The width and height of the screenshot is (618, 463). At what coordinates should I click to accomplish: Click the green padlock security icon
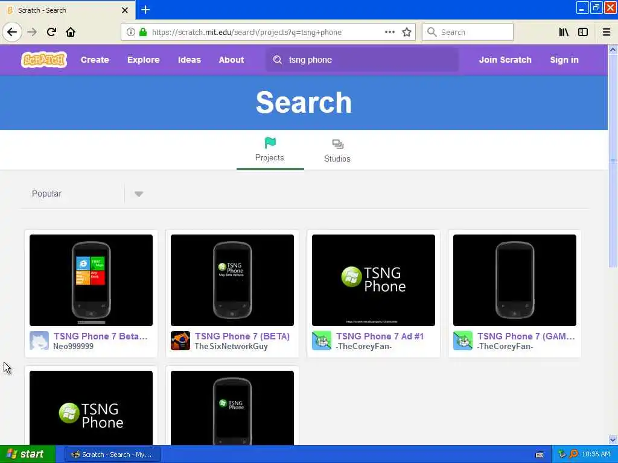pos(143,32)
